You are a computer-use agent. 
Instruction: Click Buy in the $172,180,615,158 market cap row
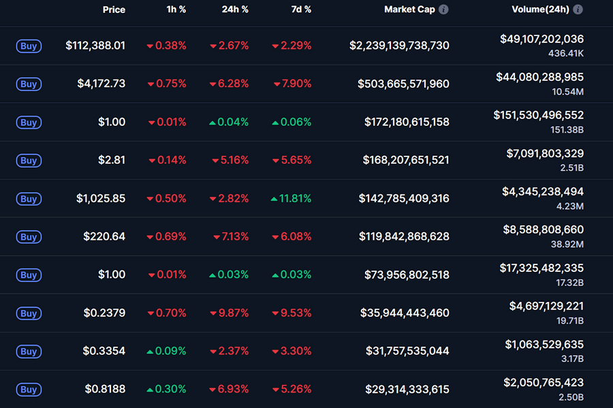tap(29, 122)
